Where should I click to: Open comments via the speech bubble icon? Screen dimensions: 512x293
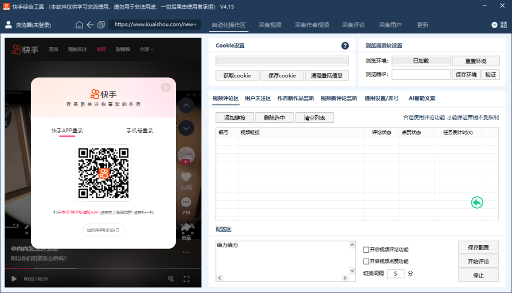click(x=186, y=202)
